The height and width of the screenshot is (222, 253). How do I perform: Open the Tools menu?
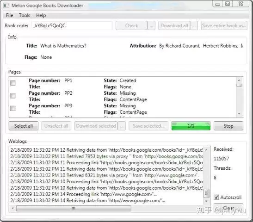tap(25, 15)
